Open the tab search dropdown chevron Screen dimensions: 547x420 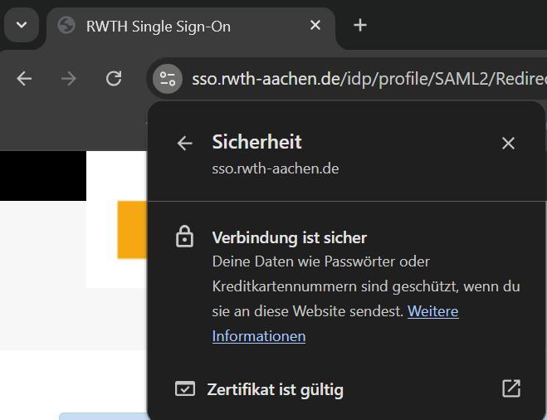point(22,25)
